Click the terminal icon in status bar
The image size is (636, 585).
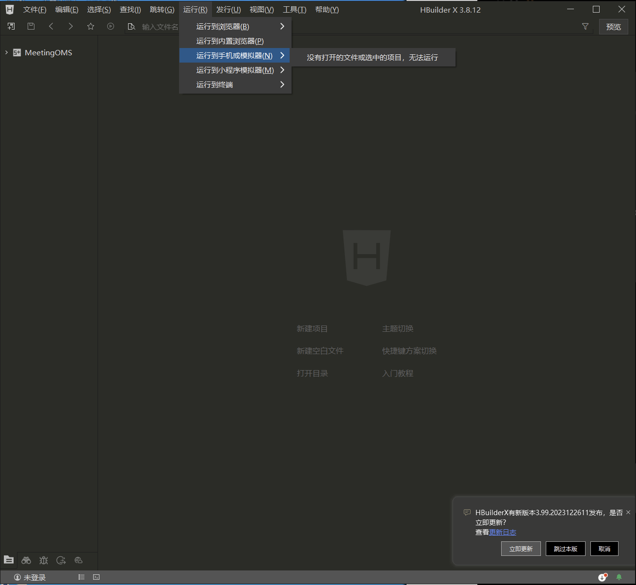click(x=97, y=577)
